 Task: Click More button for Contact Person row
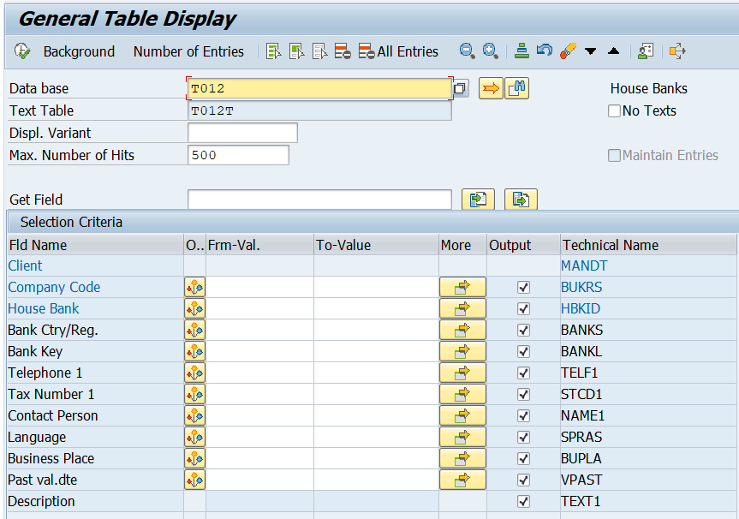point(462,415)
